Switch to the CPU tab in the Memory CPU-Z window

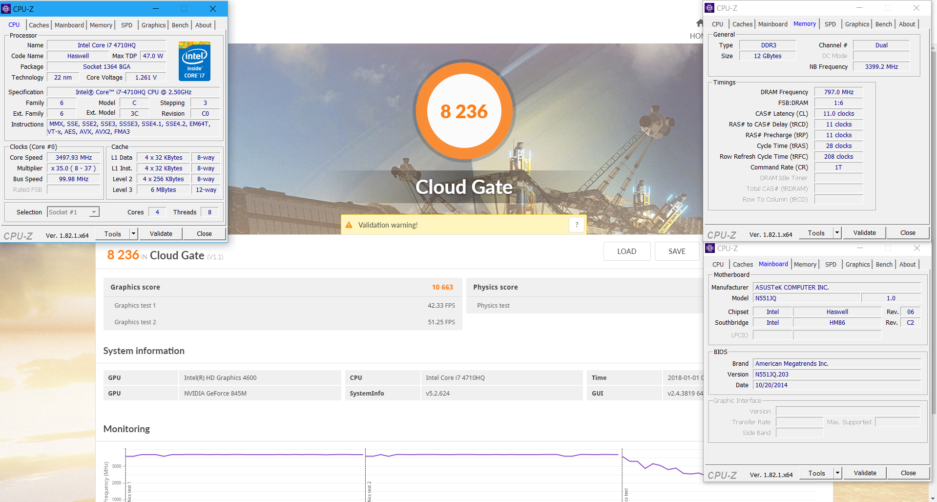[717, 24]
